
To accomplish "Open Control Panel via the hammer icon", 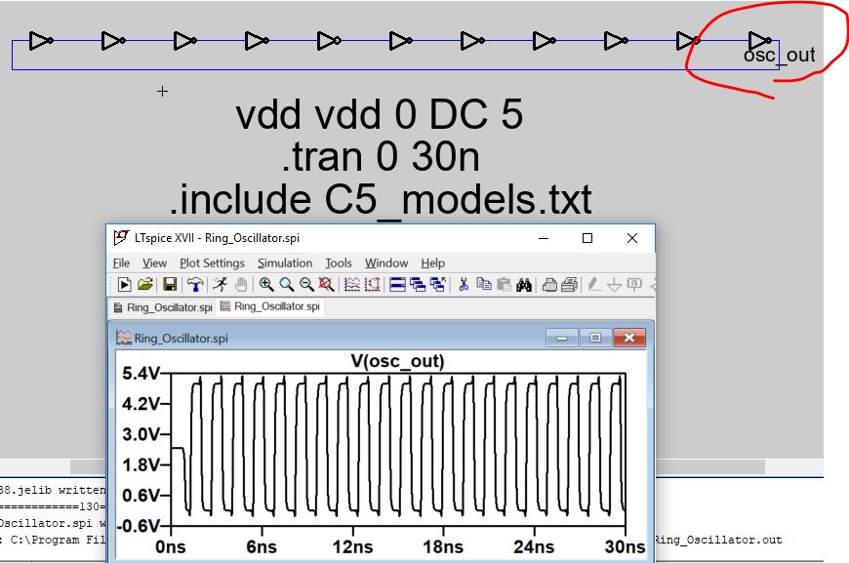I will [x=195, y=285].
